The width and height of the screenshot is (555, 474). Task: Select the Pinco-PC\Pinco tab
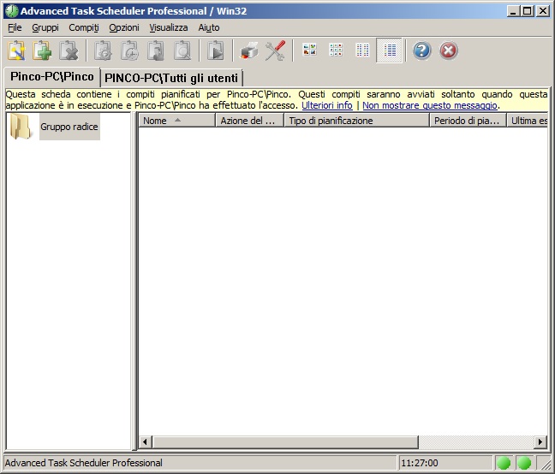(x=52, y=77)
